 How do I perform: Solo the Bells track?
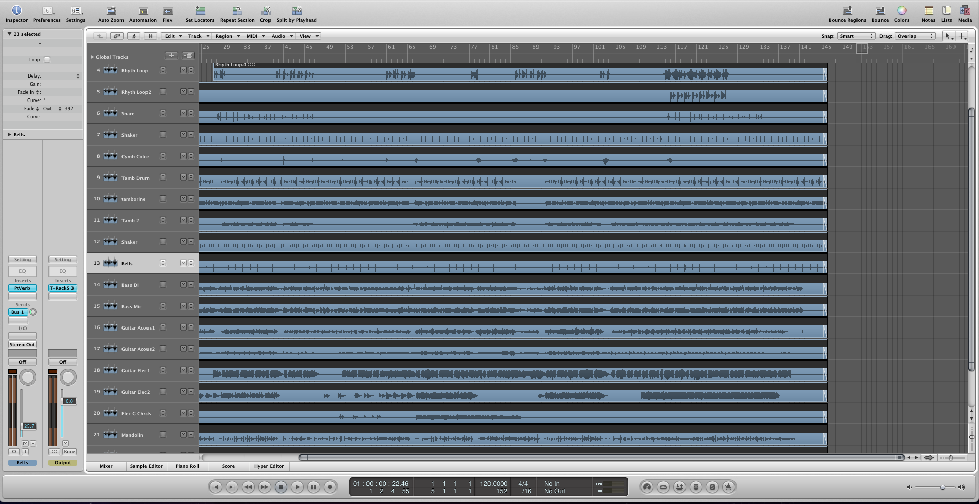191,263
